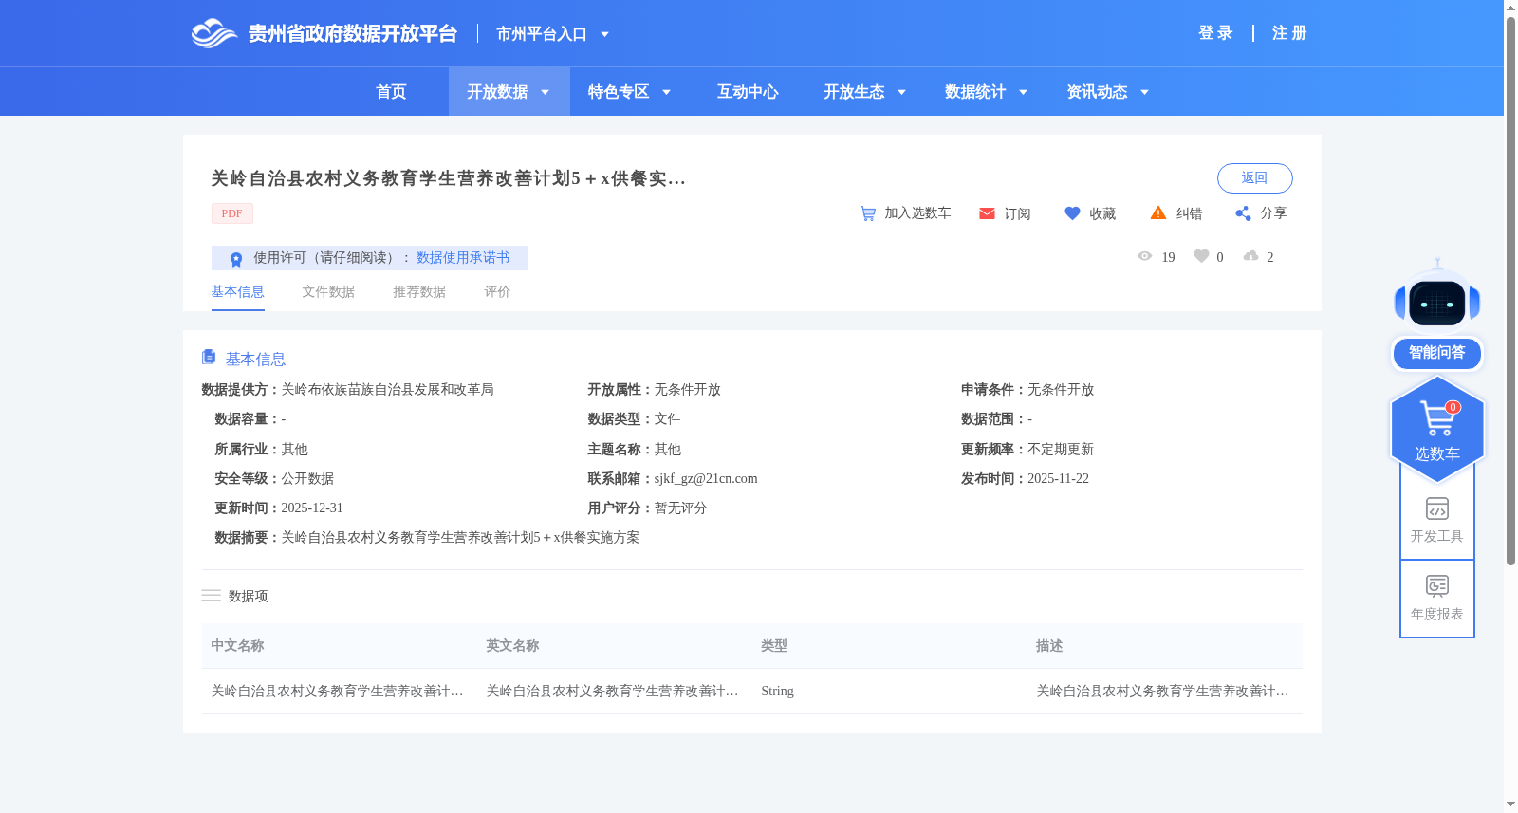Click the scrollbar down arrow
Screen dimensions: 1518x813
pyautogui.click(x=1510, y=804)
